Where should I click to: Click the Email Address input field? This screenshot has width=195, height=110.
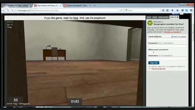pyautogui.click(x=167, y=39)
